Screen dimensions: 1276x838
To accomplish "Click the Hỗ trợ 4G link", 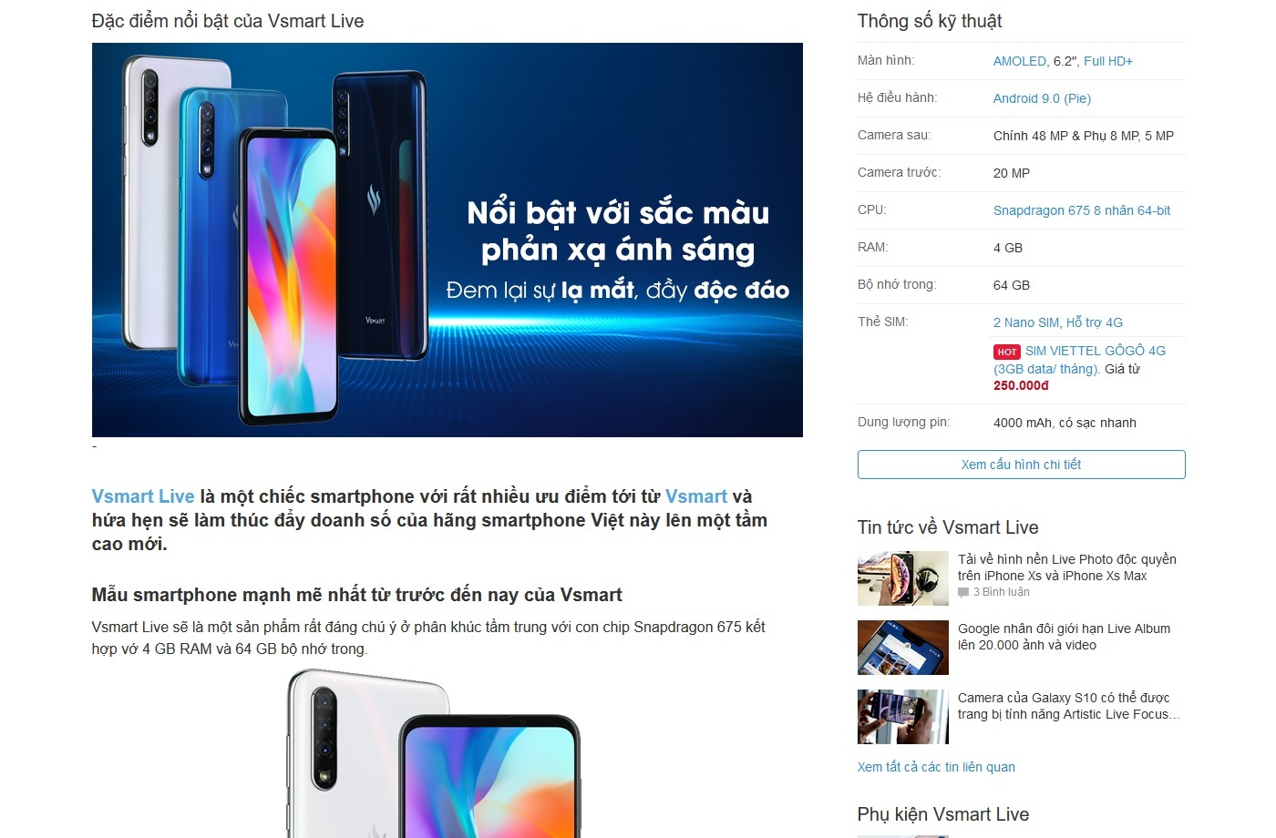I will (x=1095, y=322).
